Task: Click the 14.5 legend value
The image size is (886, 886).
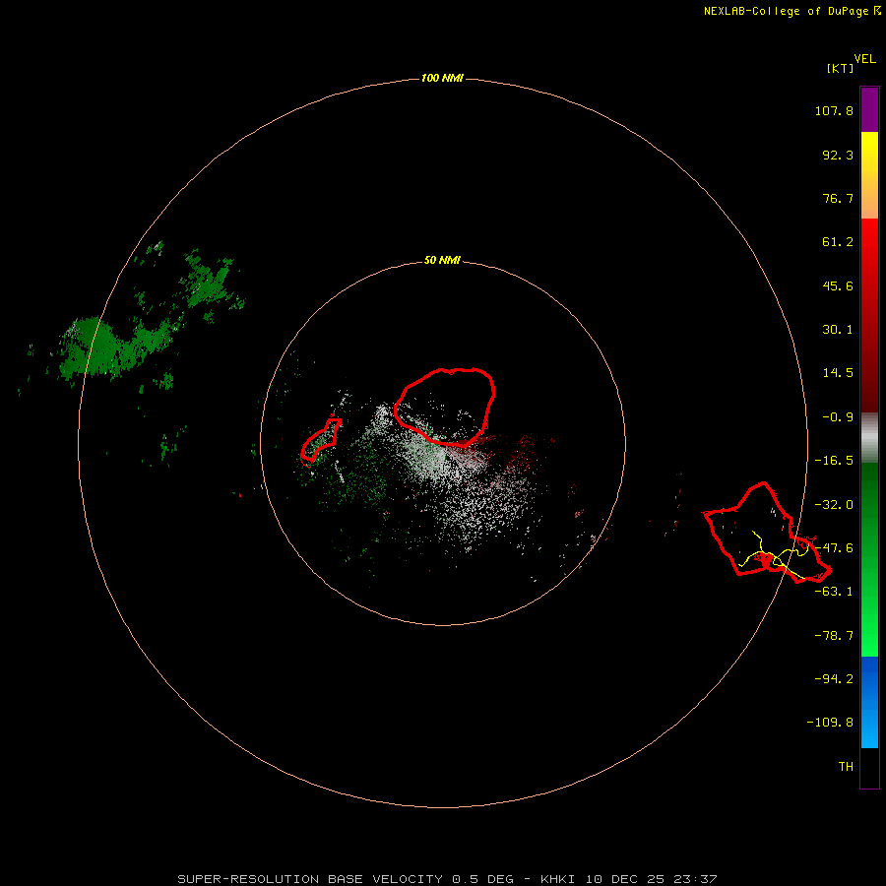Action: 838,373
